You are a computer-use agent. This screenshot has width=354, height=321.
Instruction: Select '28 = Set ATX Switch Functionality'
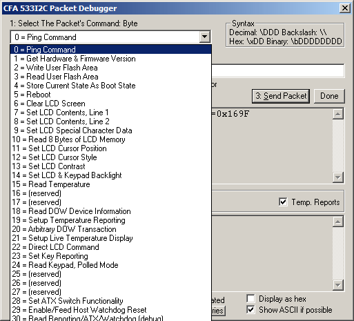pyautogui.click(x=110, y=301)
